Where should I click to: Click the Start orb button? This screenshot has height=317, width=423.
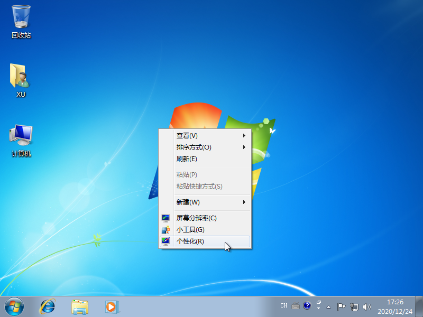click(x=13, y=306)
